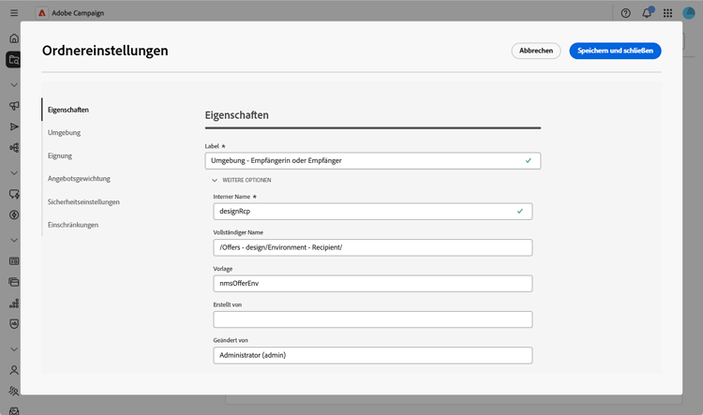Collapse the sidebar section chevron above user icon
Screen dimensions: 703x415
(x=14, y=349)
